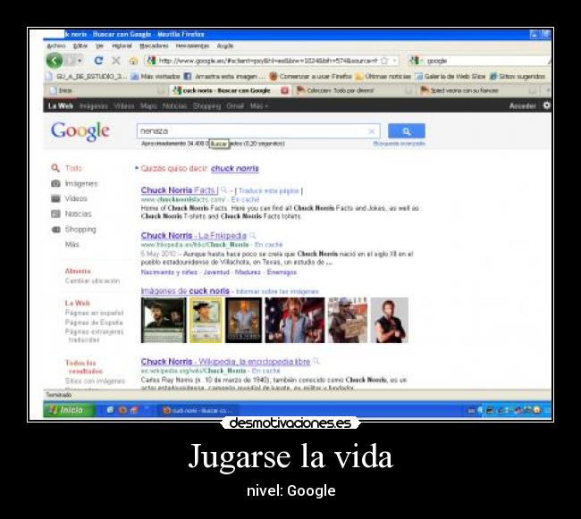Open search engine selector dropdown
This screenshot has height=519, width=581.
(417, 61)
